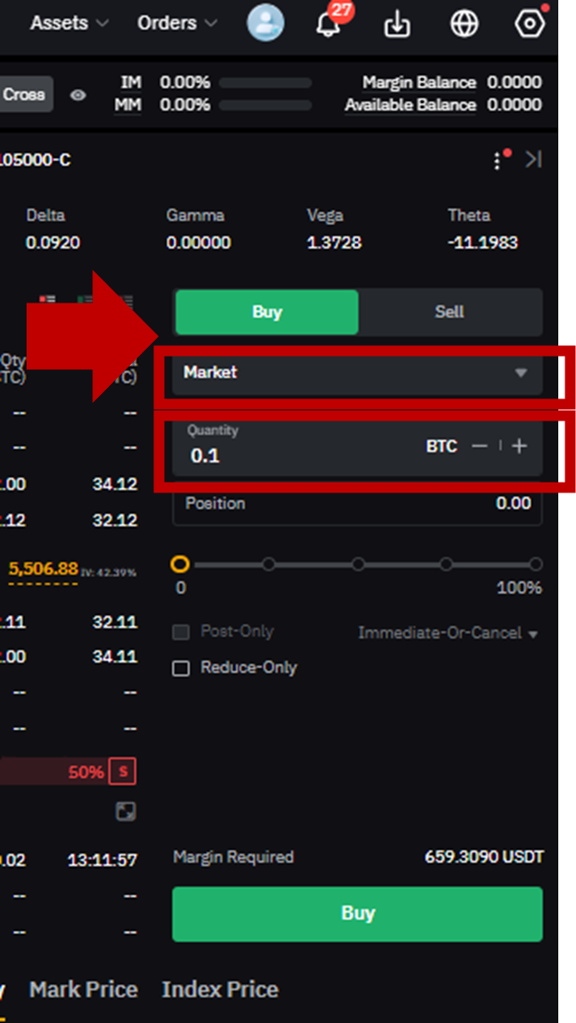Click the user profile avatar

(266, 23)
